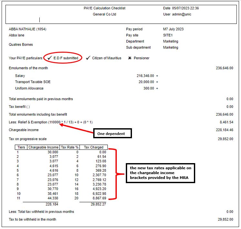The height and width of the screenshot is (229, 241).
Task: Click the cross mark beside Pensioner
Action: pos(130,58)
